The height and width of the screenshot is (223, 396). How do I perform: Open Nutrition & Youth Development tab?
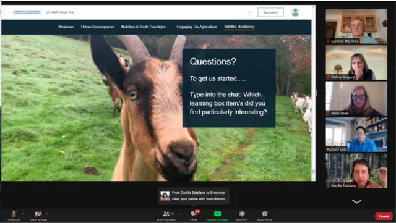(x=145, y=27)
